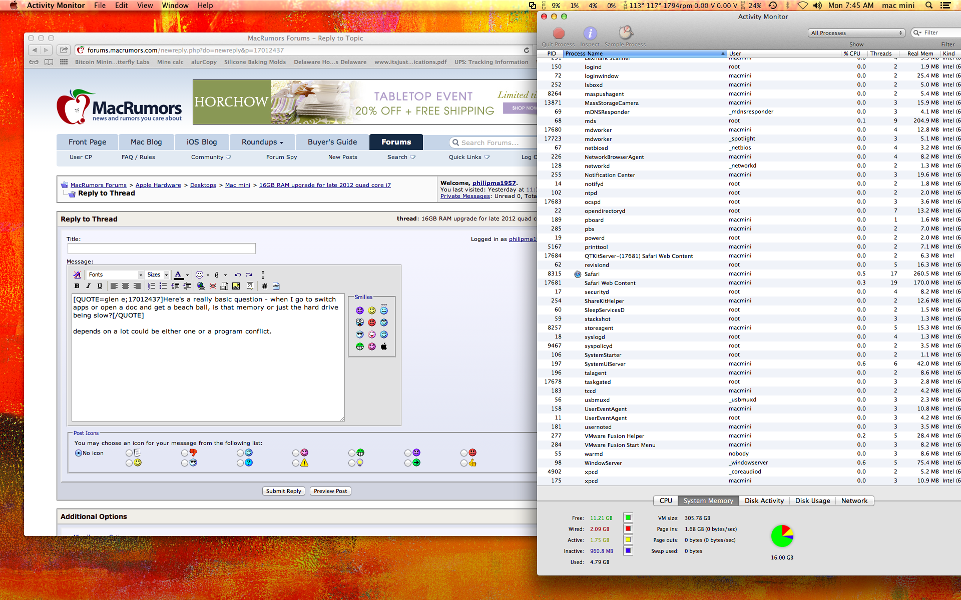This screenshot has width=961, height=600.
Task: Click the Inspect process icon
Action: pos(590,33)
